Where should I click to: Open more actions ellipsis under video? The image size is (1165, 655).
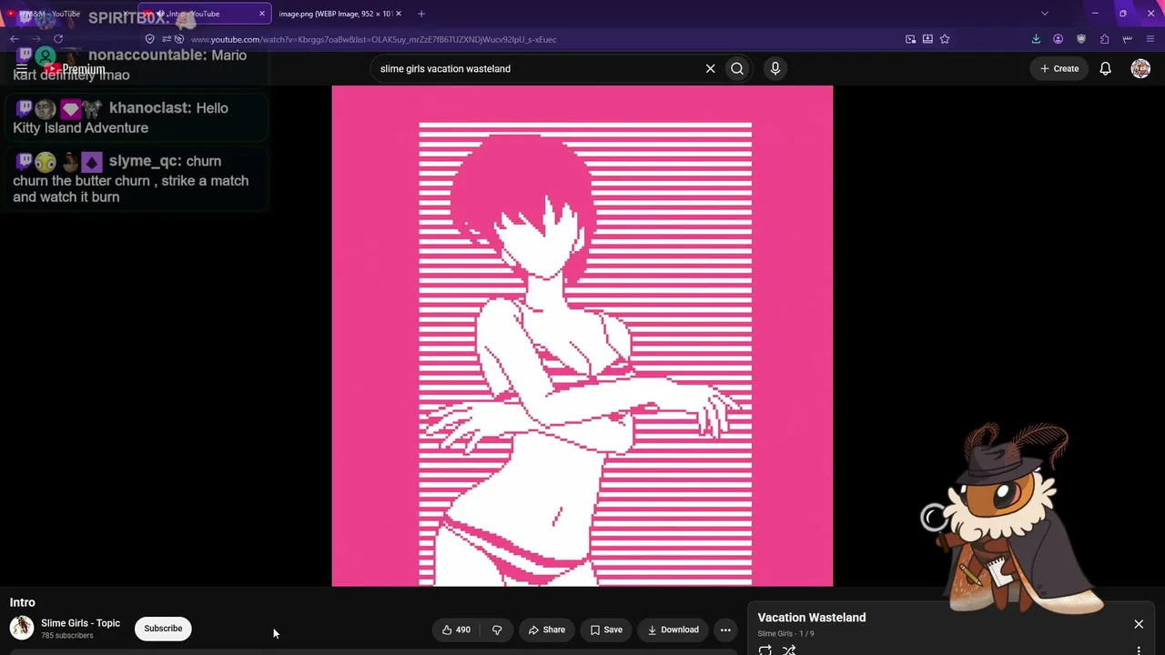click(725, 630)
